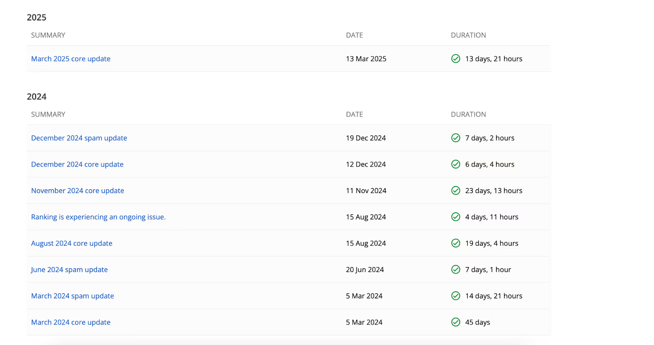Click the 20 Jun 2024 date cell
The image size is (654, 345).
(x=365, y=270)
